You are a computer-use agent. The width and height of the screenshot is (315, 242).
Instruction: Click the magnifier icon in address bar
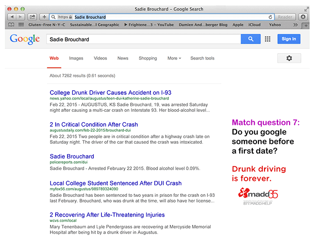[53, 17]
